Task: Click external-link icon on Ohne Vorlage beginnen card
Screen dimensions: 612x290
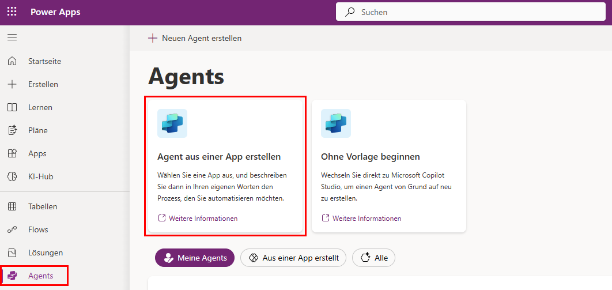Action: tap(325, 218)
